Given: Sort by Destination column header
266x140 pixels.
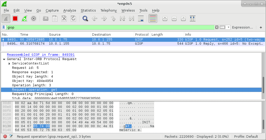Looking at the screenshot, I should 112,34.
